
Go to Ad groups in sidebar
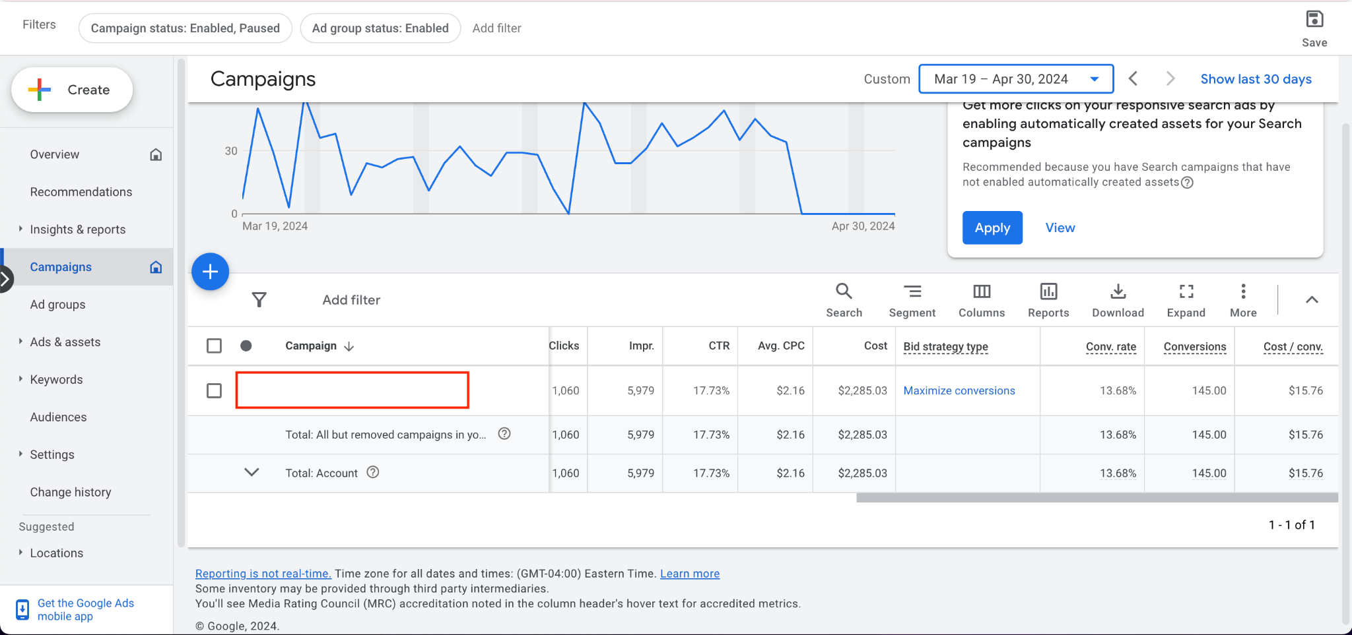pos(57,305)
